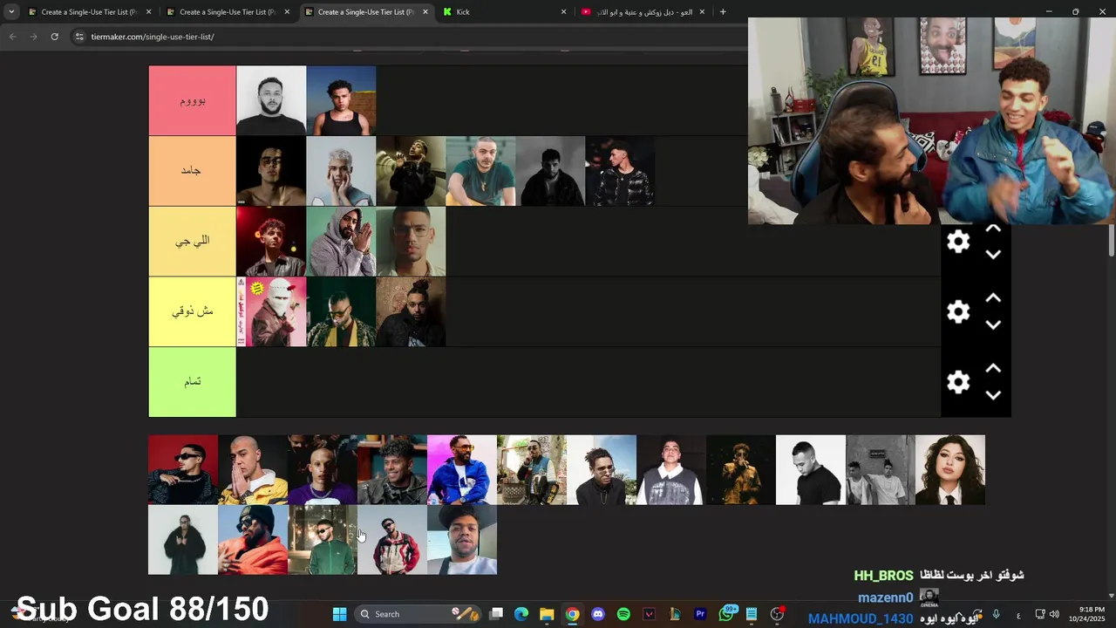Select man in orange puffer jacket thumbnail
The image size is (1116, 628).
point(253,540)
